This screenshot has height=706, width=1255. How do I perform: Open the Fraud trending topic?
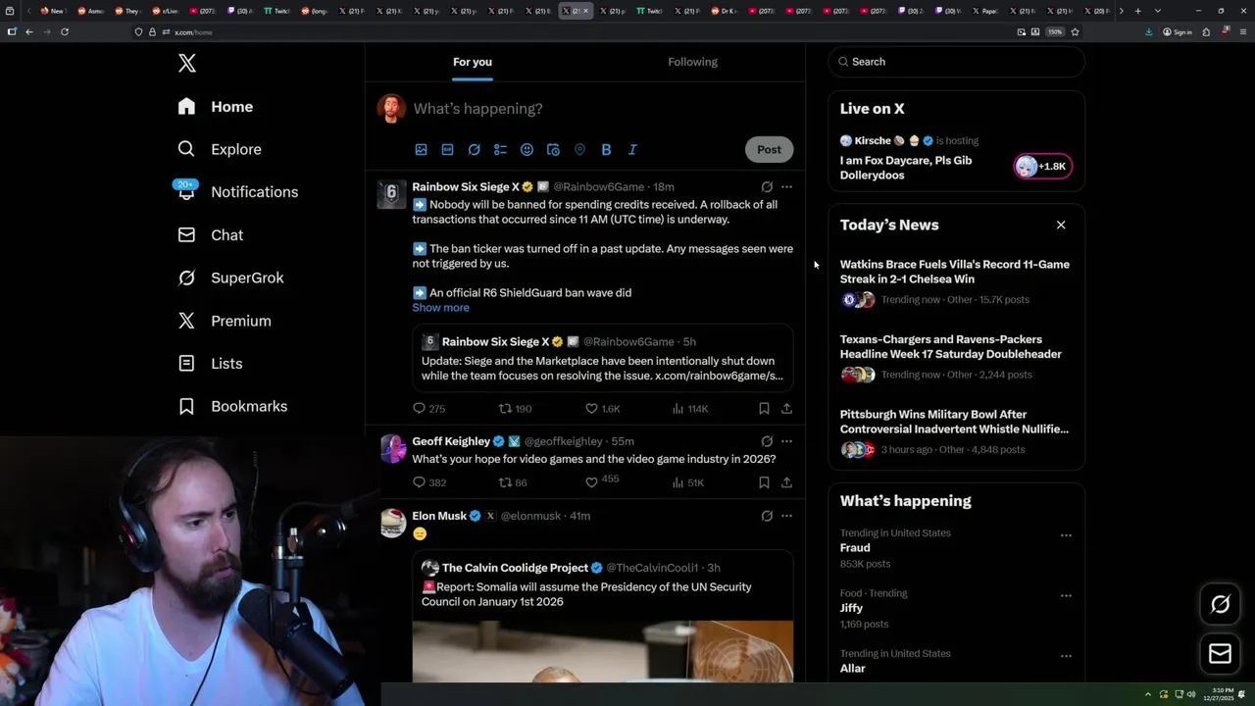coord(855,548)
